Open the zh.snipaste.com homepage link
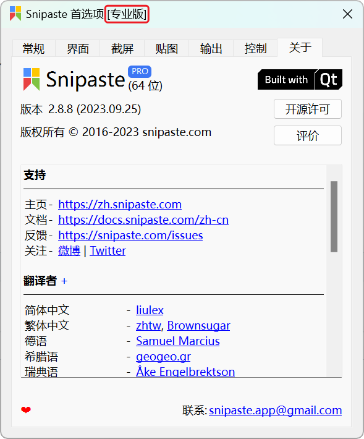 (120, 205)
